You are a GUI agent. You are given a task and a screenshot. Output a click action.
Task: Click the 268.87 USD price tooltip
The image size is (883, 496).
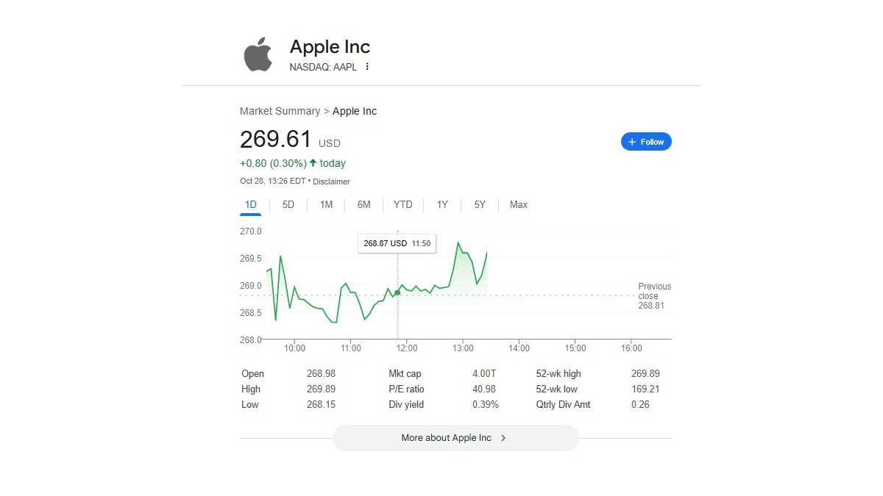coord(397,243)
